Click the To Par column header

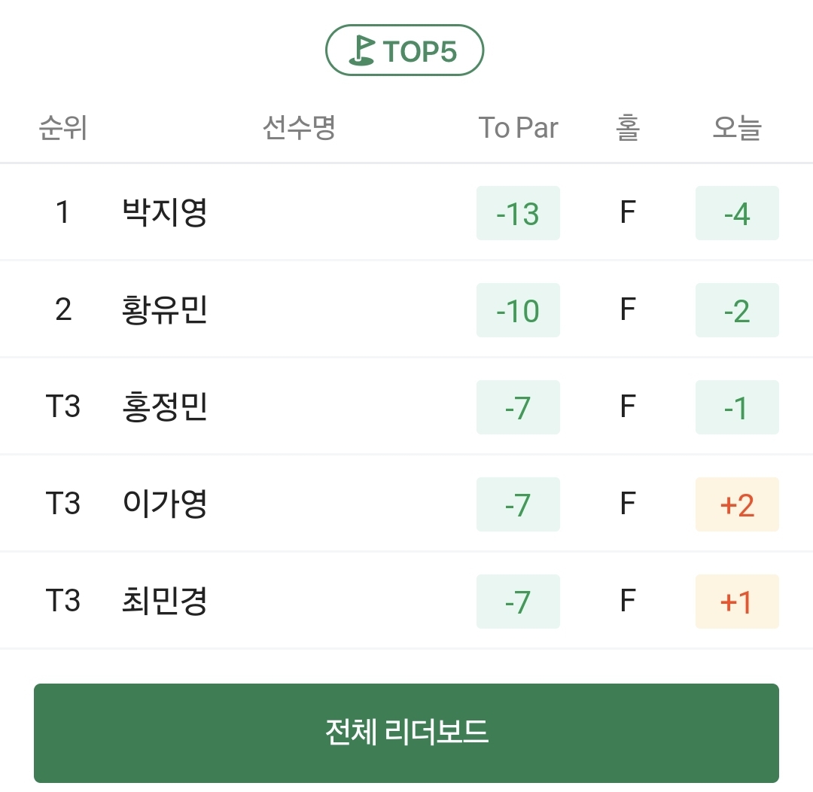pyautogui.click(x=518, y=127)
